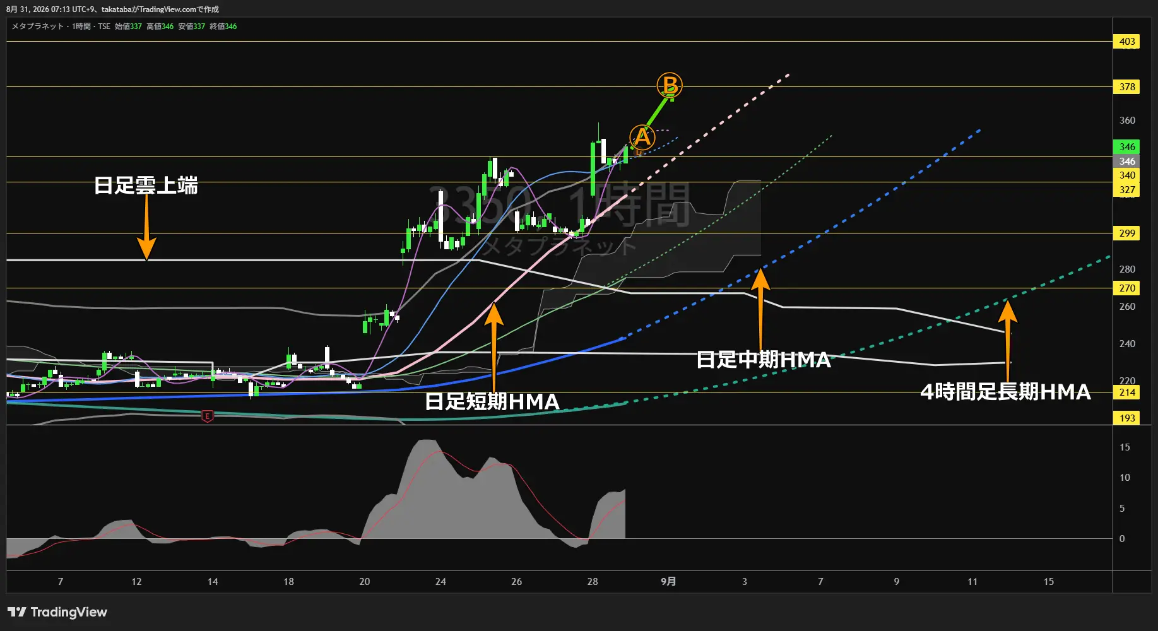Click the 9月 month label on time axis
Image resolution: width=1158 pixels, height=631 pixels.
tap(668, 582)
